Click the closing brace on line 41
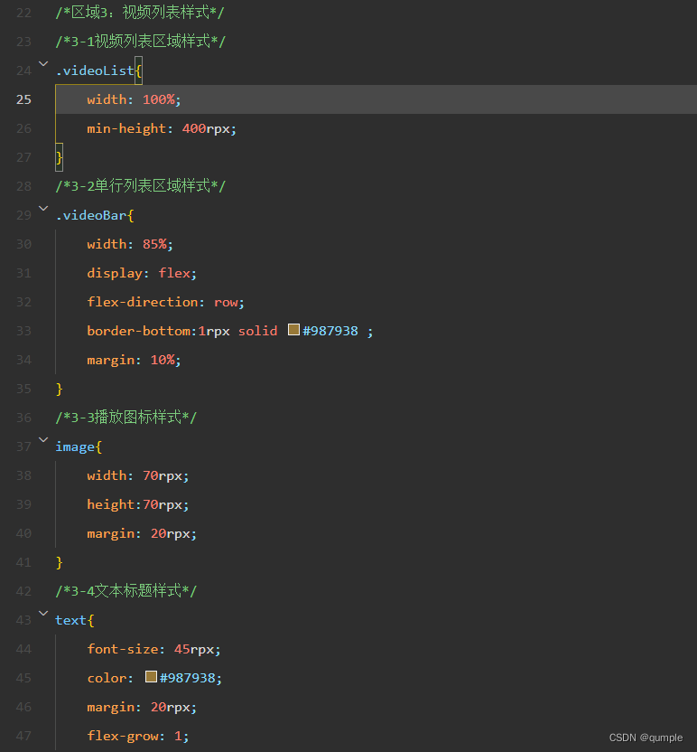Viewport: 697px width, 752px height. pyautogui.click(x=59, y=562)
